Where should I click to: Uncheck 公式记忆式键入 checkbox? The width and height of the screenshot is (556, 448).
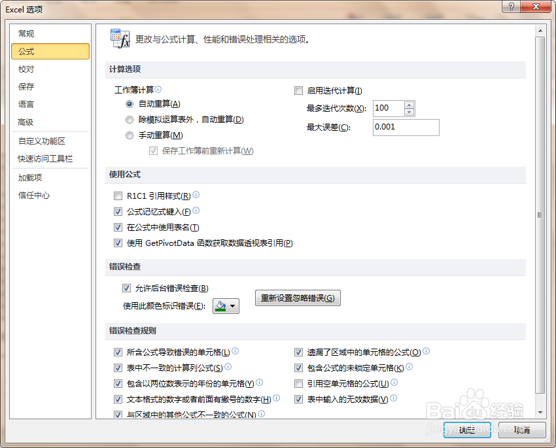[118, 212]
